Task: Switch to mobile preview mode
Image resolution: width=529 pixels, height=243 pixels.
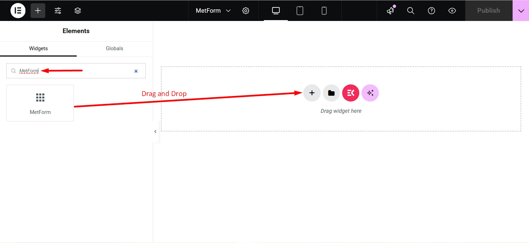Action: pos(324,10)
